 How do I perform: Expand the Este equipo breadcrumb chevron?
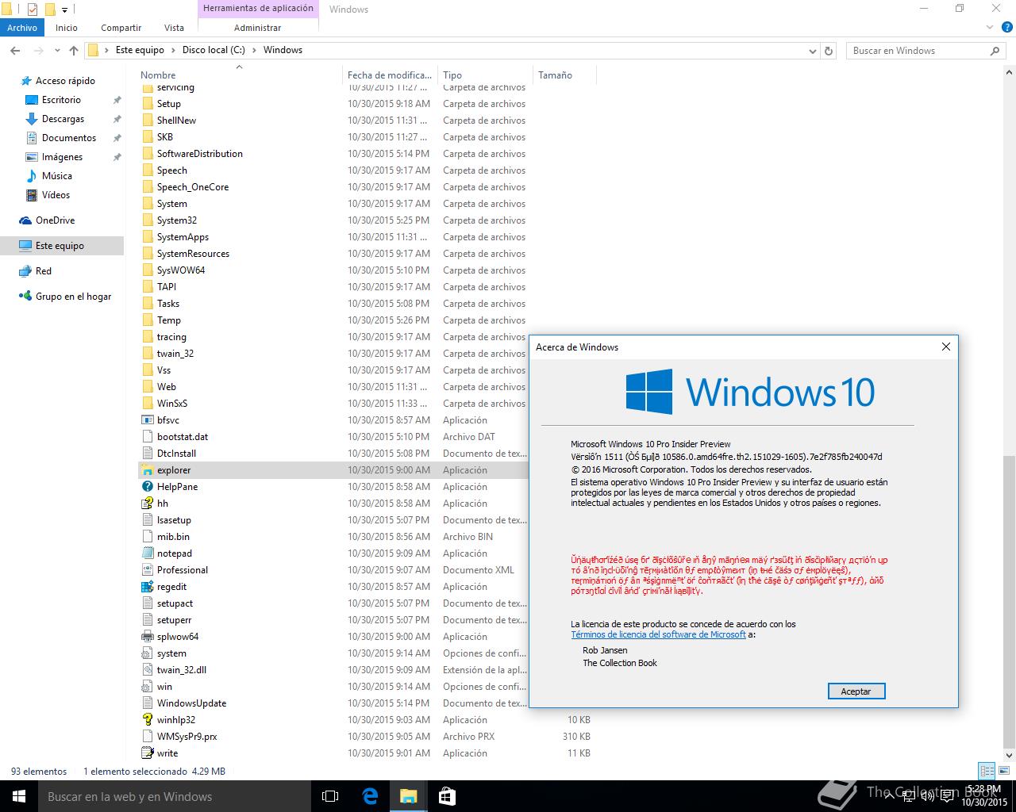pos(173,50)
